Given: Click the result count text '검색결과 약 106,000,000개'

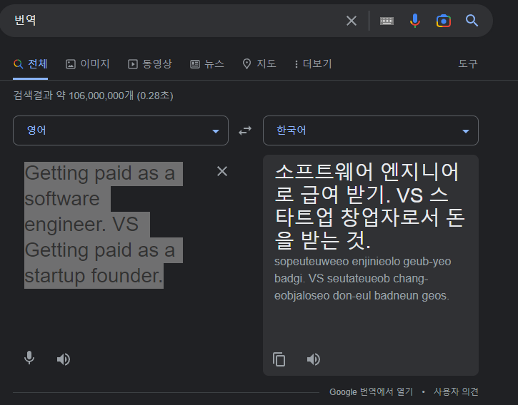Looking at the screenshot, I should click(x=74, y=96).
